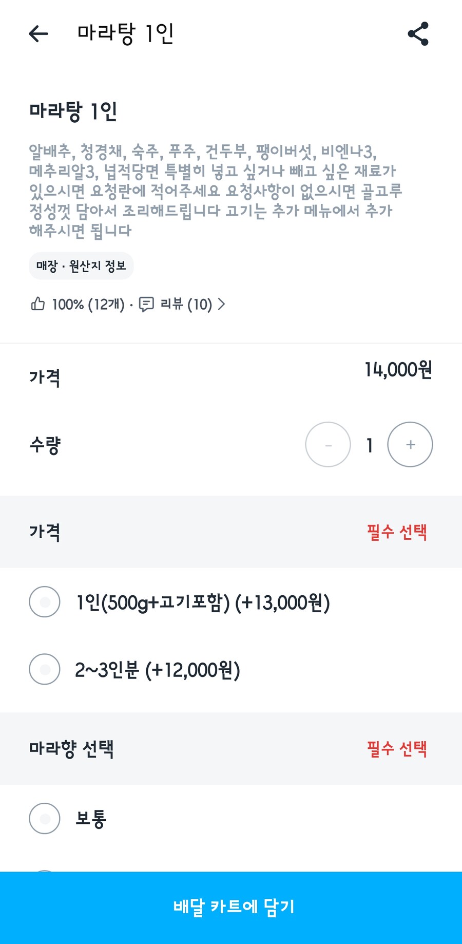
Task: Tap the quantity value between the steppers
Action: coord(369,445)
